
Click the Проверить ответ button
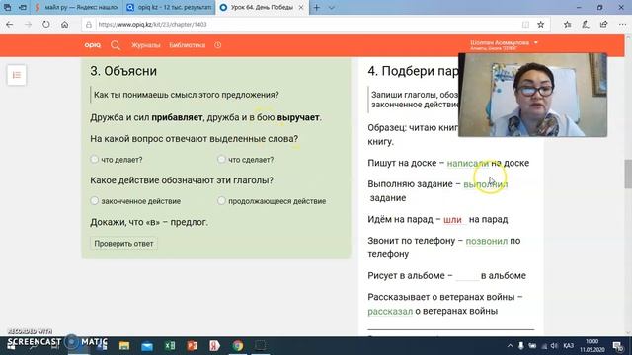pos(123,244)
